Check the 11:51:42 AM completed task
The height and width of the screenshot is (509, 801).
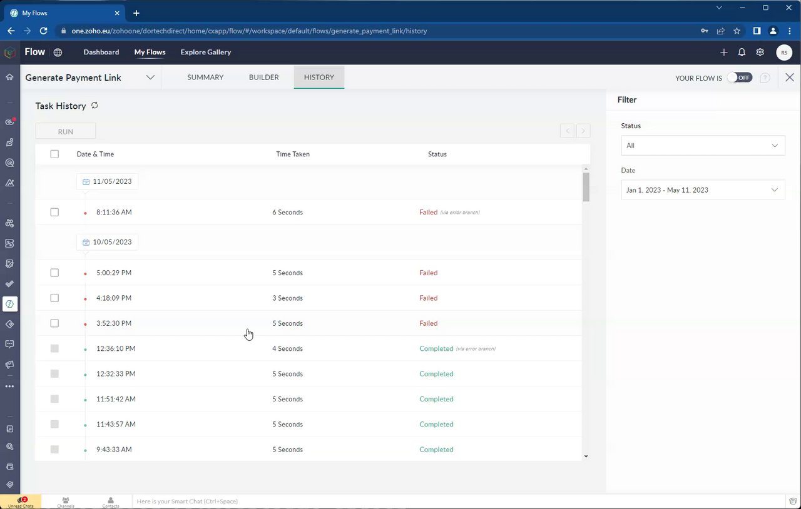coord(54,399)
